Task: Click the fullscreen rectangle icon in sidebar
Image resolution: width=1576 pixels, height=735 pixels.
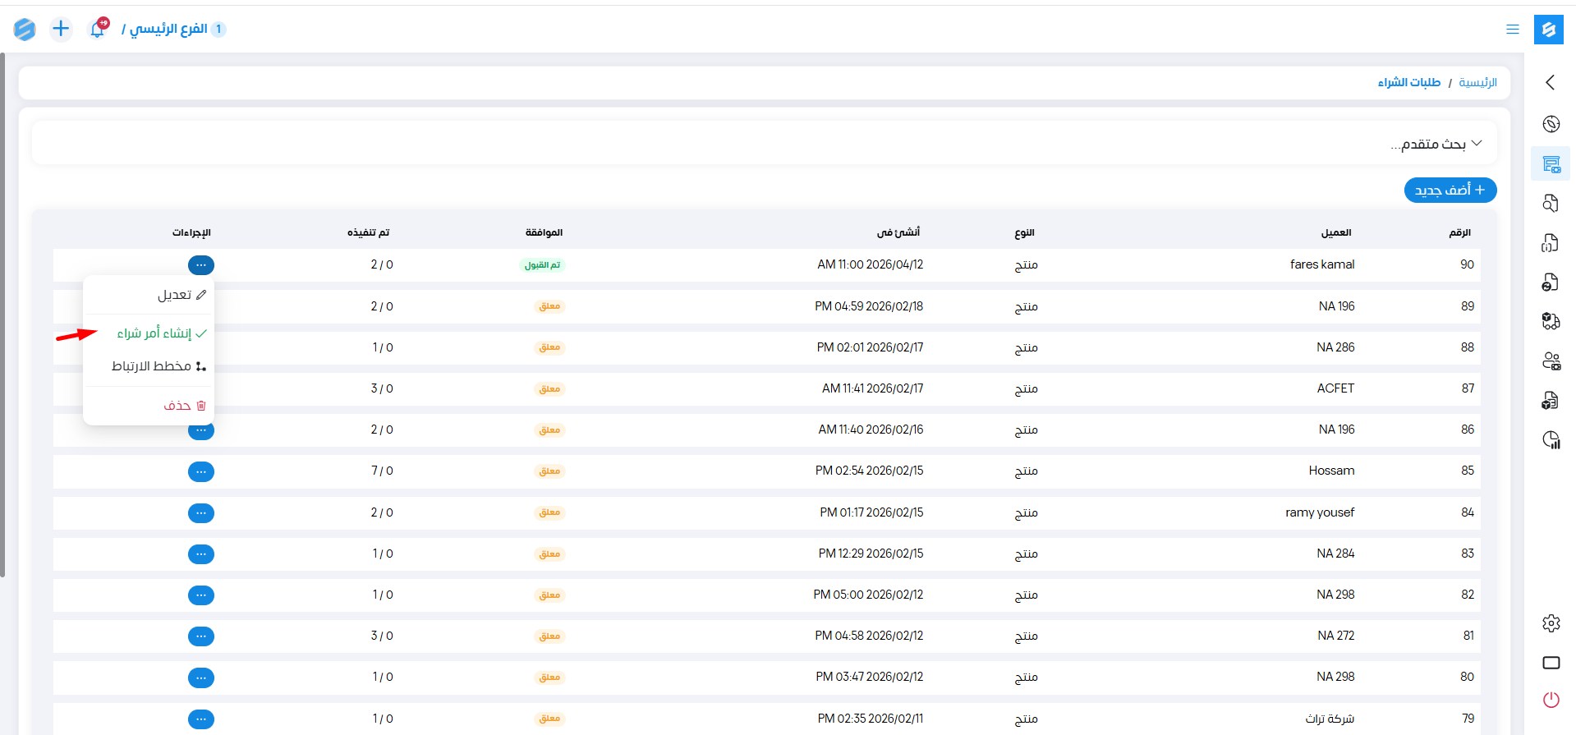Action: [1551, 663]
